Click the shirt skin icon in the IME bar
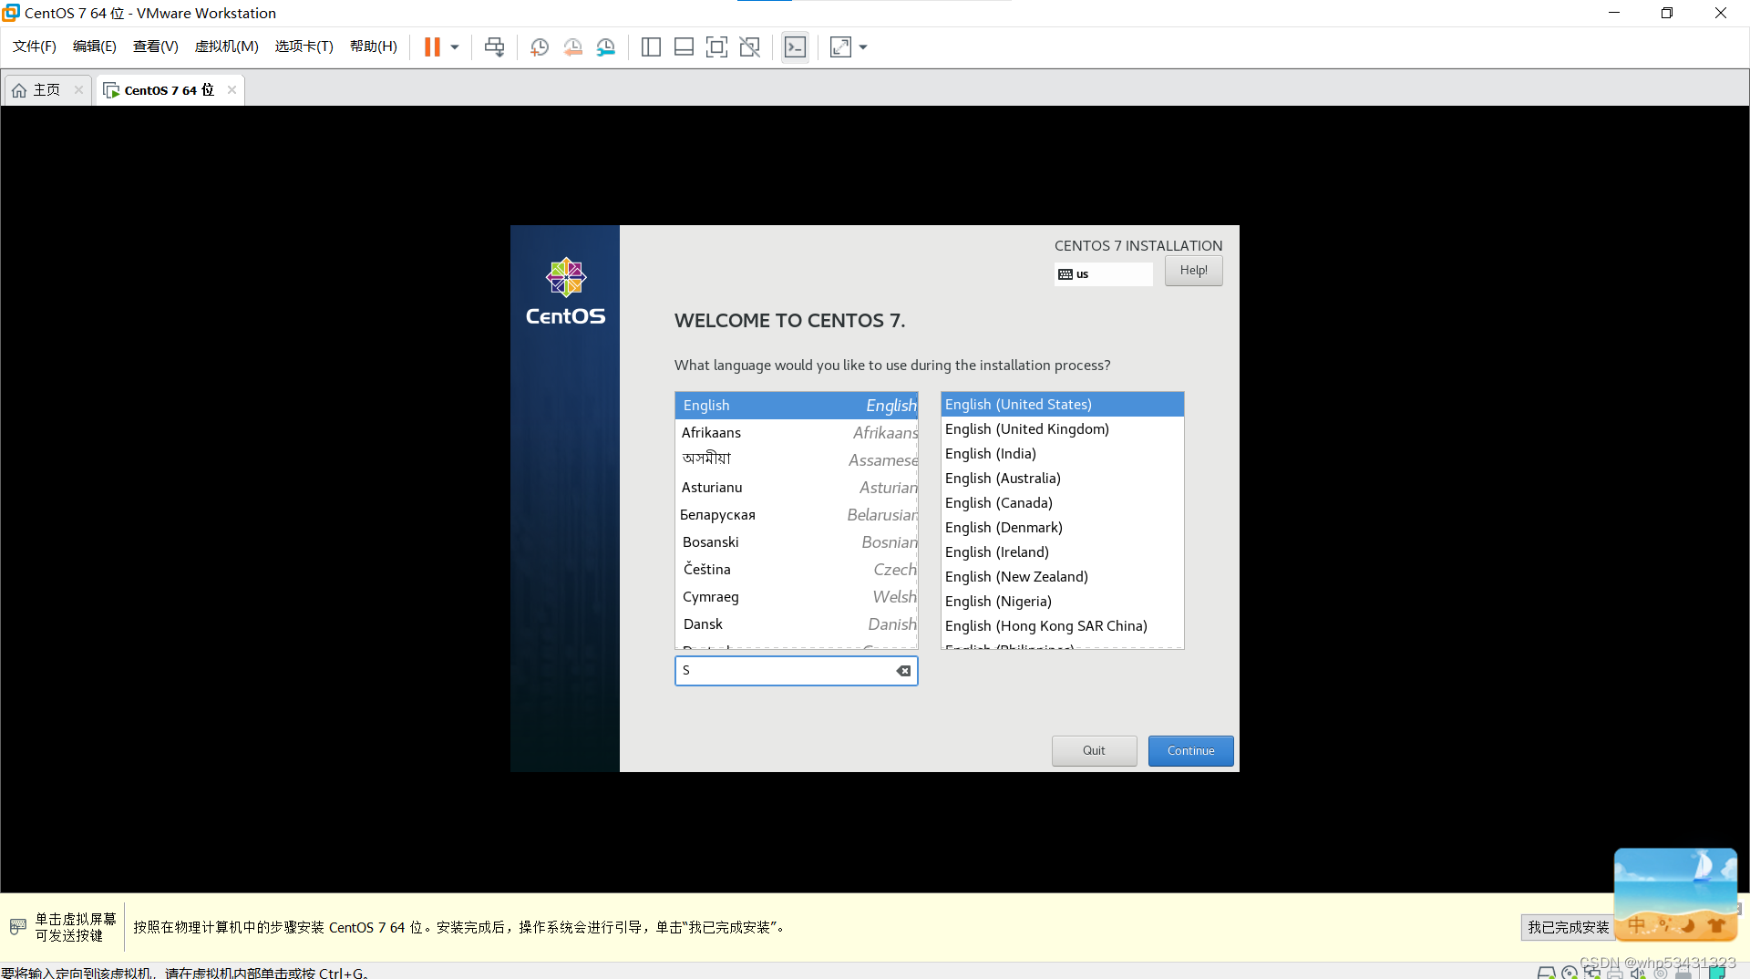1750x979 pixels. [1716, 925]
